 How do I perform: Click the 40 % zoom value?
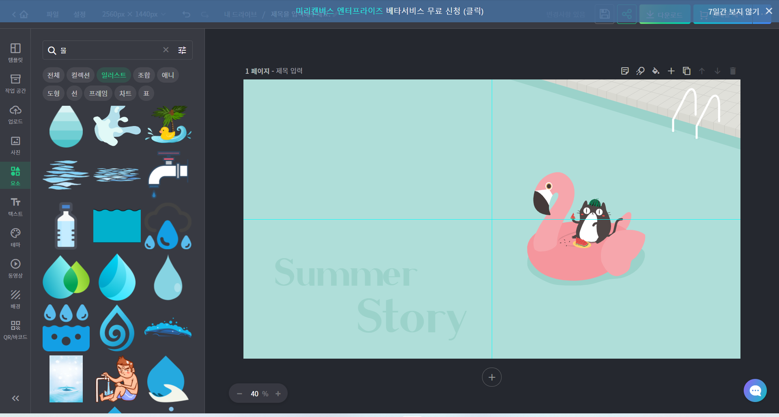coord(259,393)
